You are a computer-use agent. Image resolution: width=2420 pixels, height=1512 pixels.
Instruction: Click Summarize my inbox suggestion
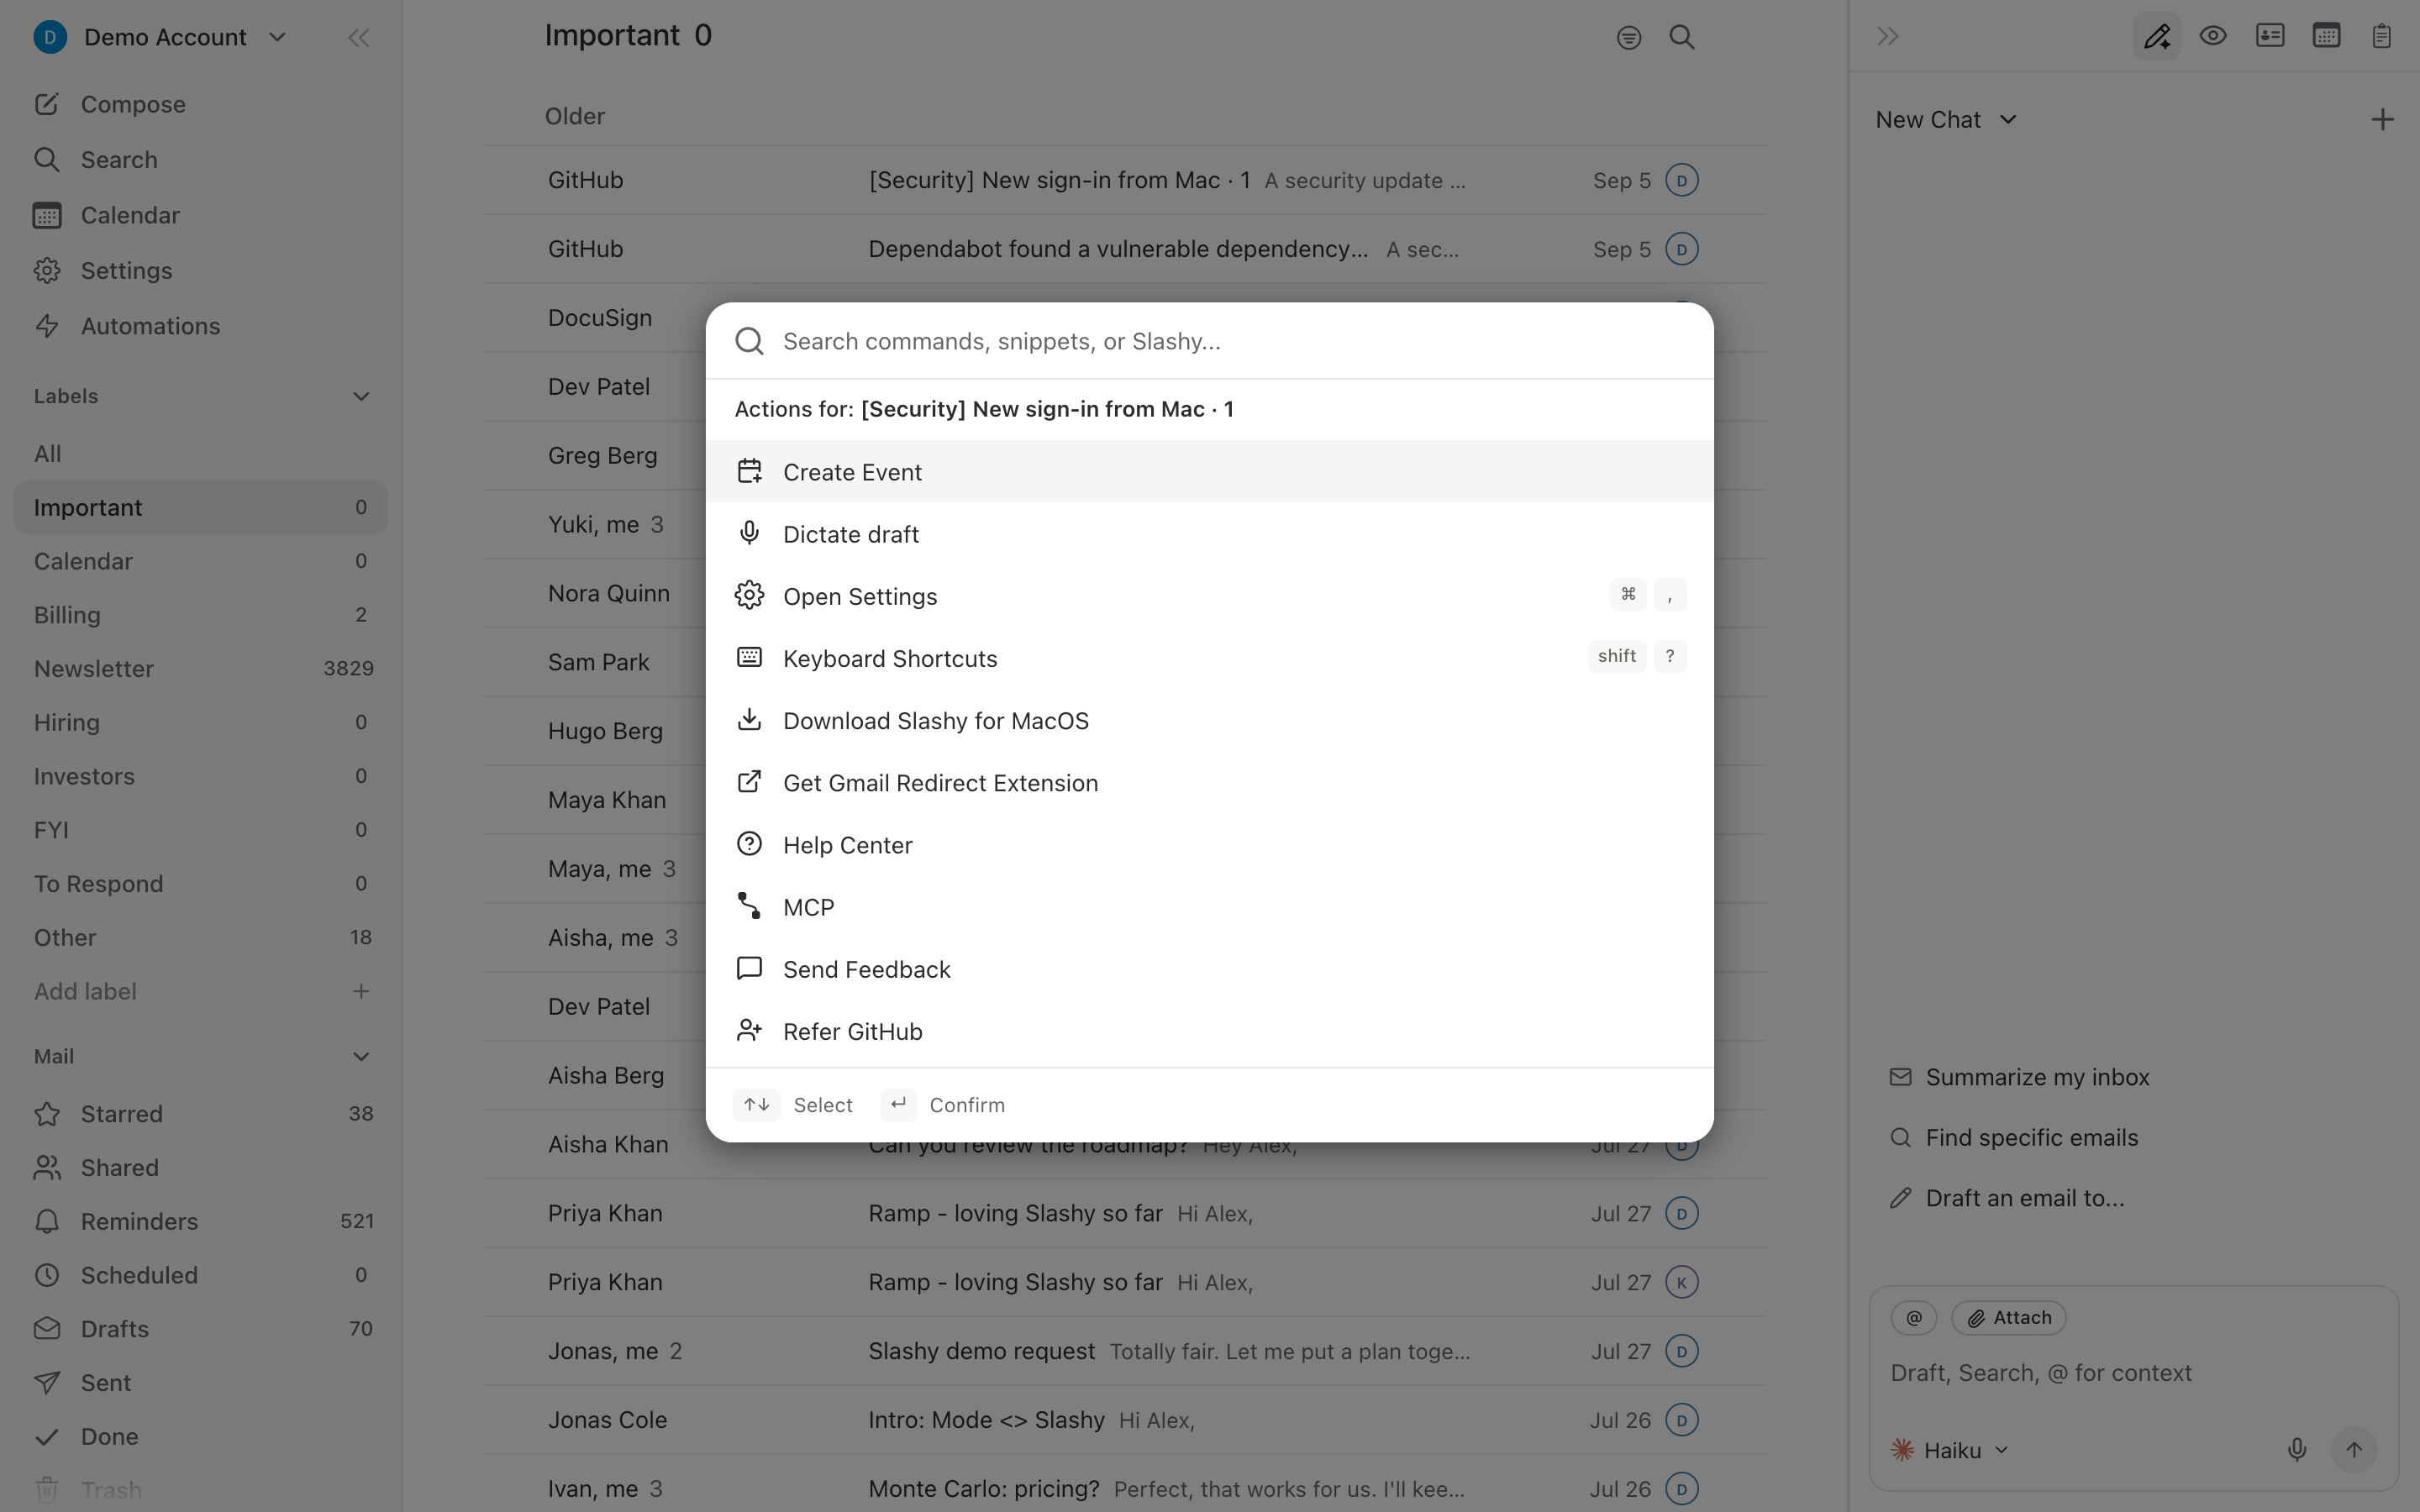[2019, 1077]
